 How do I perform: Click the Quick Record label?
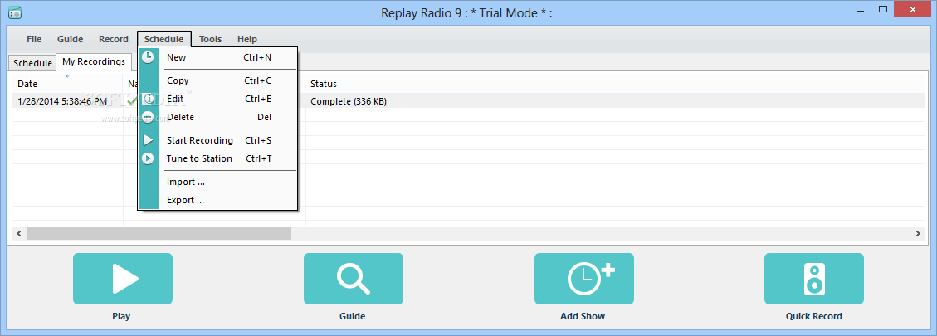pyautogui.click(x=814, y=316)
